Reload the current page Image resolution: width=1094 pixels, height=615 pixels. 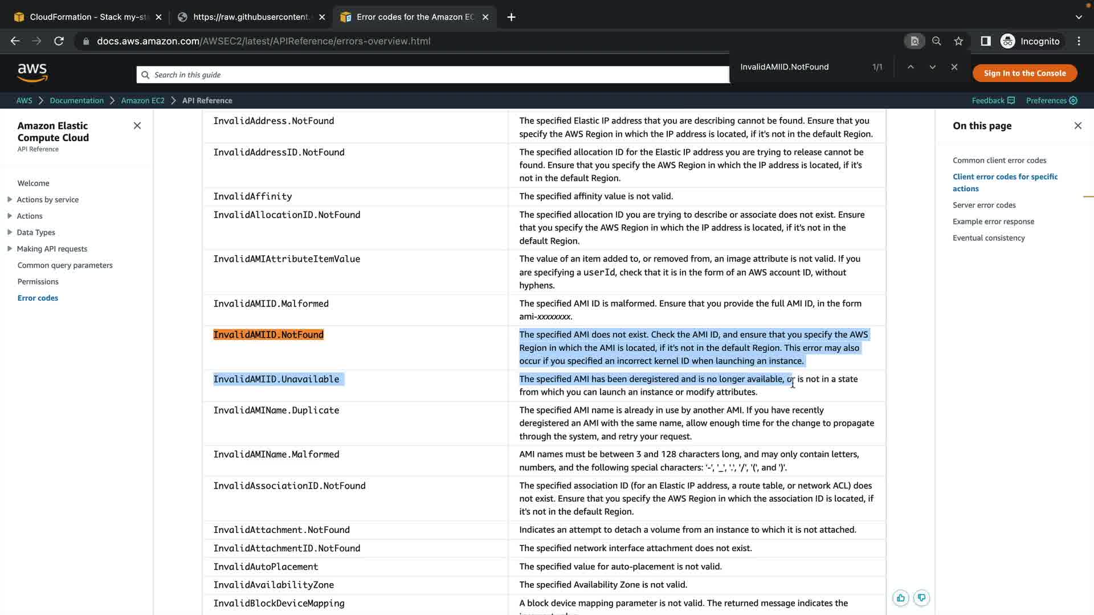59,41
